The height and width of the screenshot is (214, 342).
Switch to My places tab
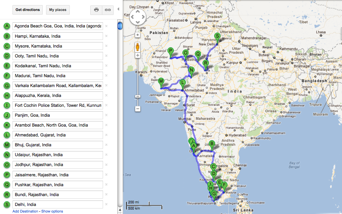pos(58,10)
